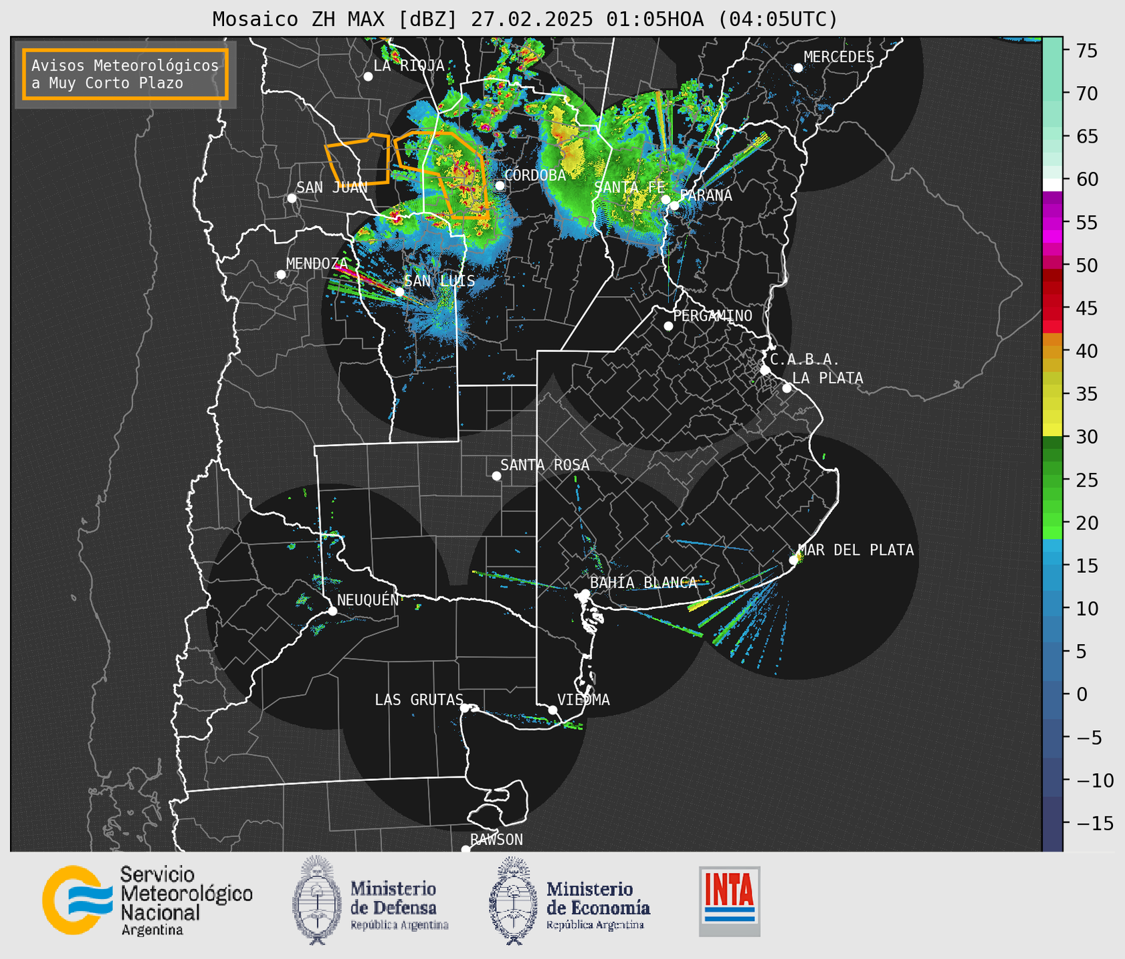The image size is (1125, 959).
Task: Click the PERGAMINO label text
Action: coord(713,316)
